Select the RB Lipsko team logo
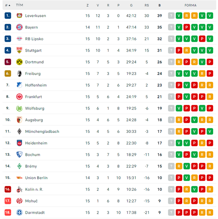The width and height of the screenshot is (218, 219). coord(19,39)
